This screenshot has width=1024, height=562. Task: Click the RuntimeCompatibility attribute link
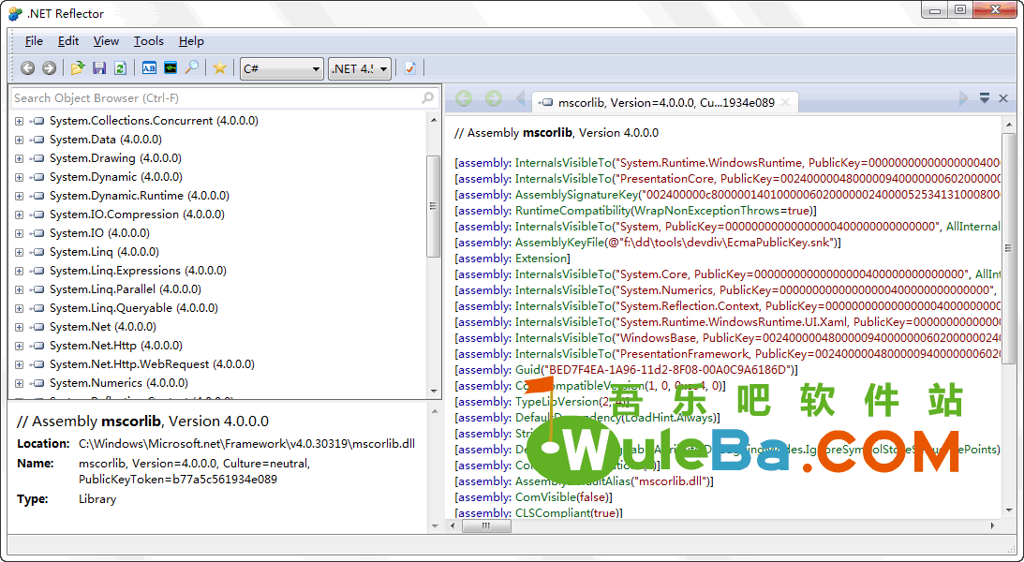click(572, 211)
